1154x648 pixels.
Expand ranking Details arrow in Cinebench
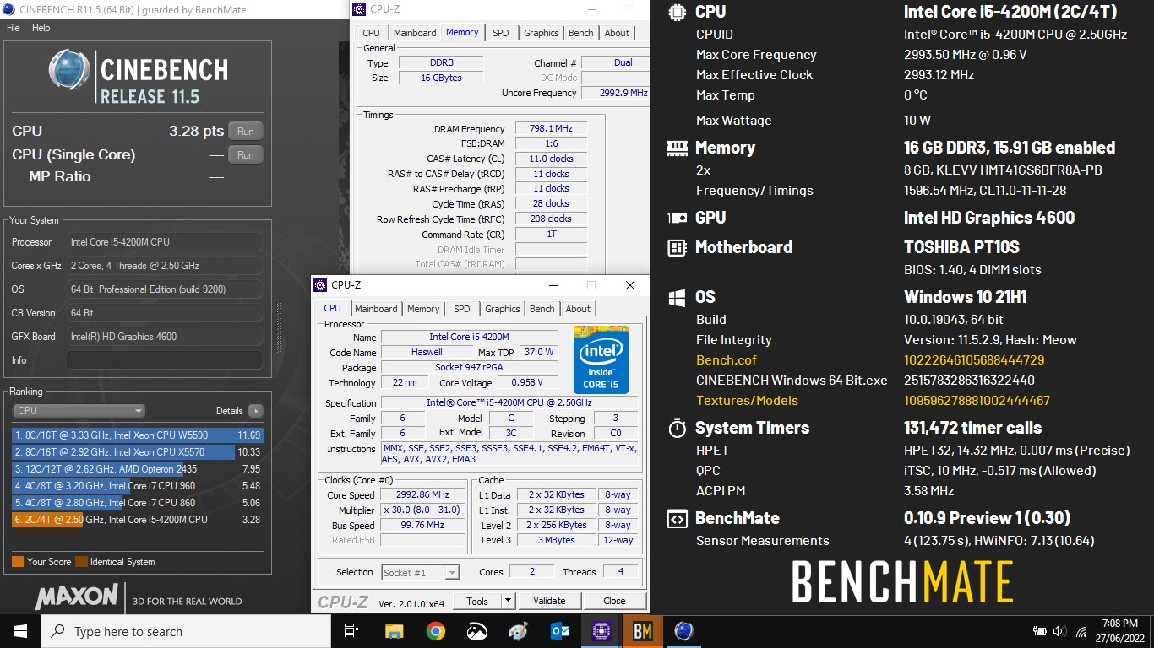255,411
